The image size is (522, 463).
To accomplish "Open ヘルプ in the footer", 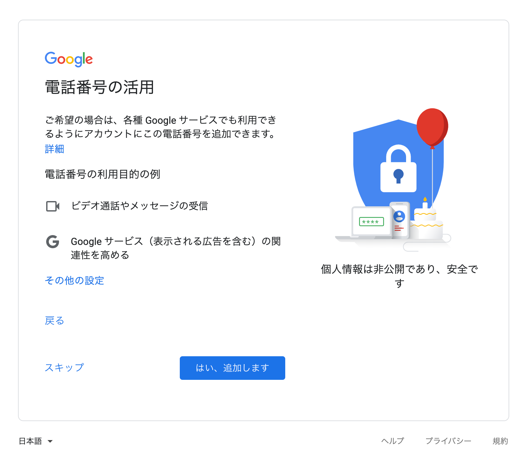I will tap(393, 441).
